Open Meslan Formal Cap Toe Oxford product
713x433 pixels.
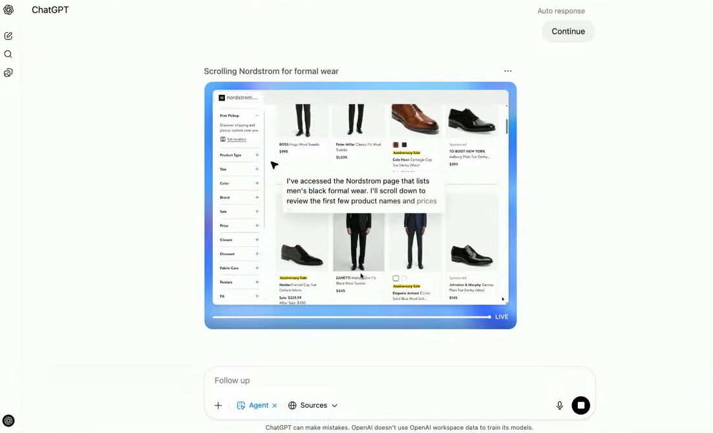pyautogui.click(x=298, y=287)
